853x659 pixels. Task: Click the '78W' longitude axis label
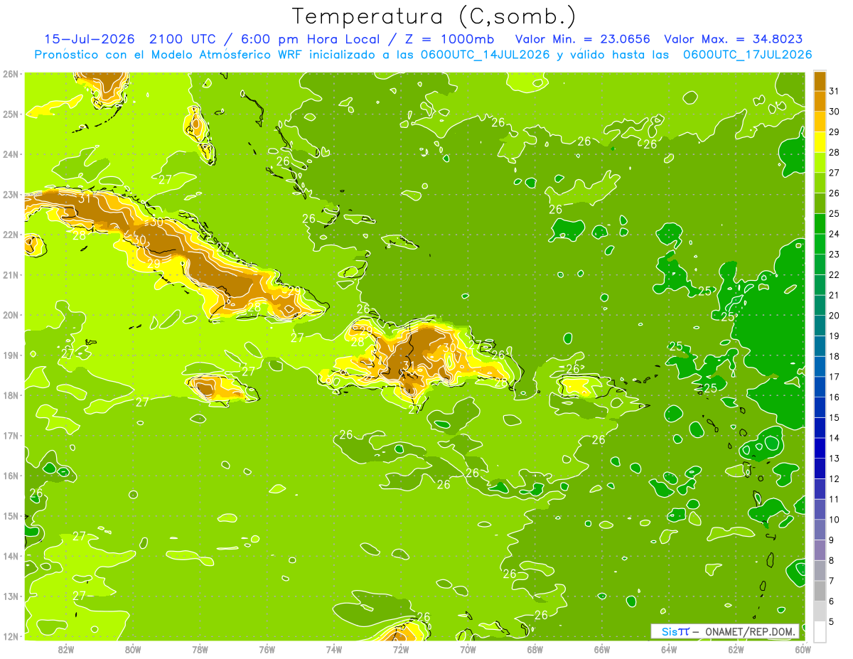coord(200,650)
